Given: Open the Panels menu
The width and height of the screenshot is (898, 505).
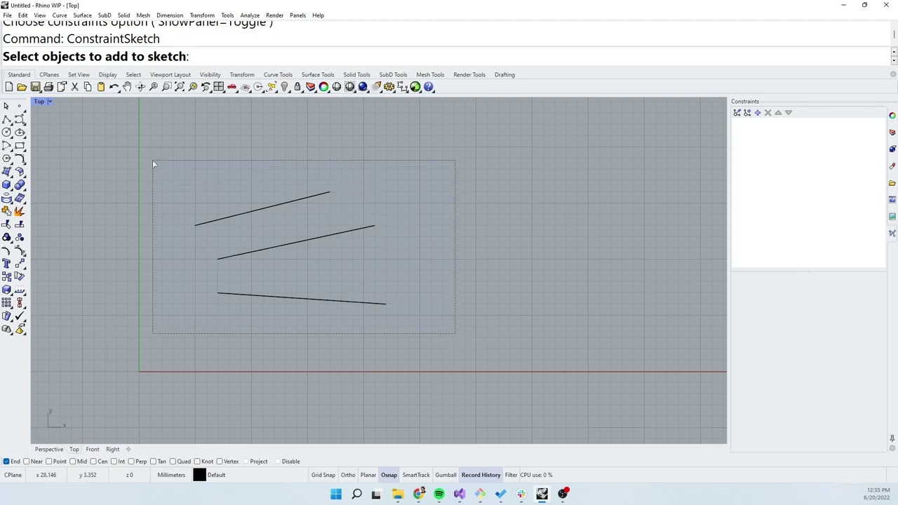Looking at the screenshot, I should 297,15.
